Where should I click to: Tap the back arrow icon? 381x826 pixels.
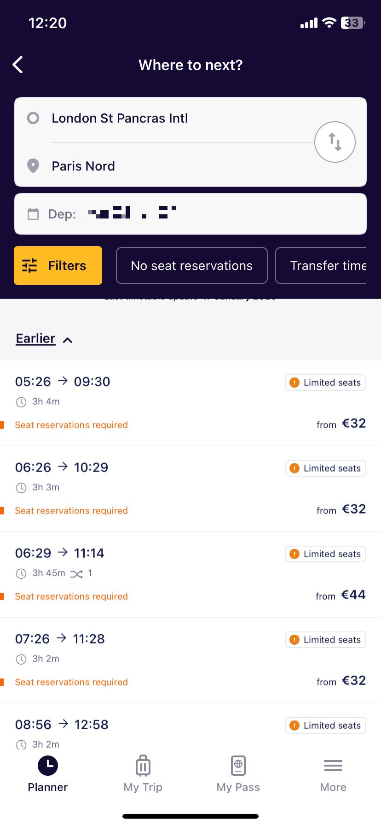coord(18,65)
